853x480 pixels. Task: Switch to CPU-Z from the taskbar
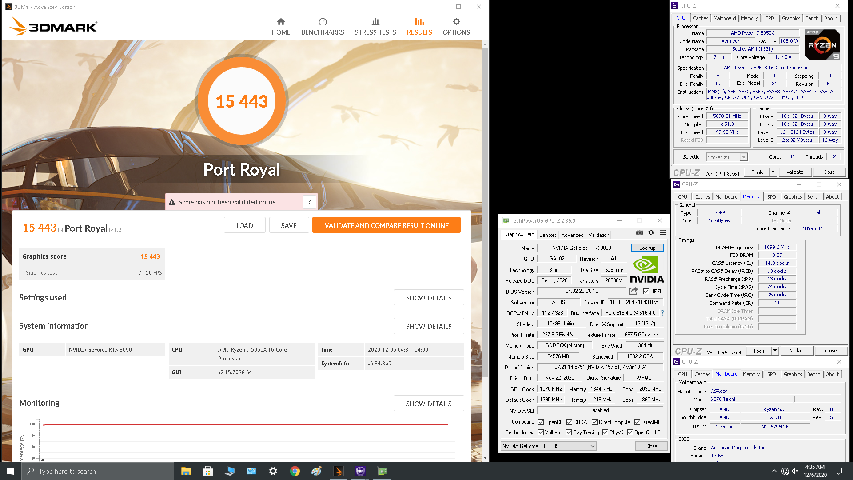(x=360, y=471)
